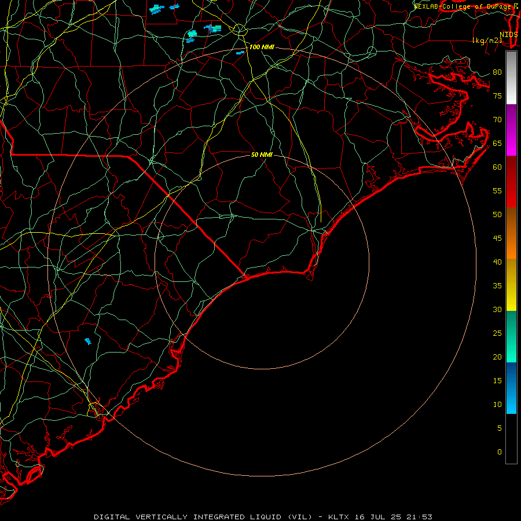Click the 0 value on the legend scale
Screen dimensions: 521x521
point(500,452)
